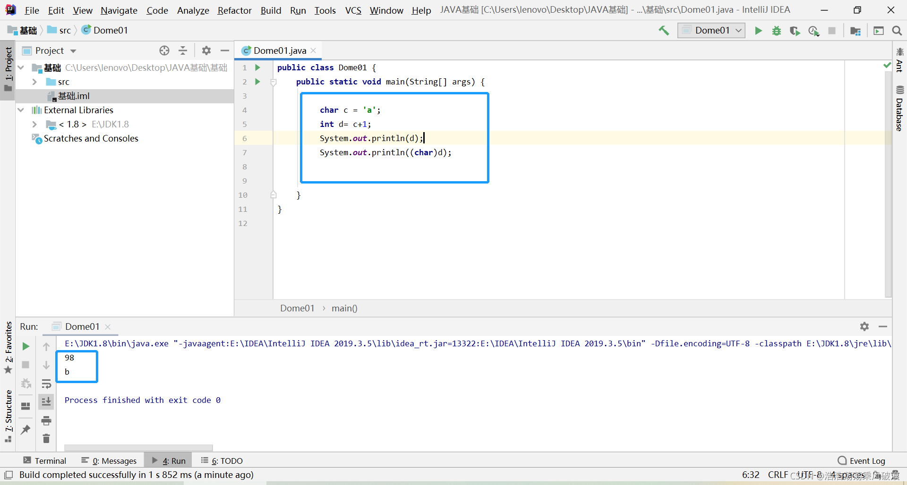Expand the src folder
907x485 pixels.
pyautogui.click(x=34, y=82)
